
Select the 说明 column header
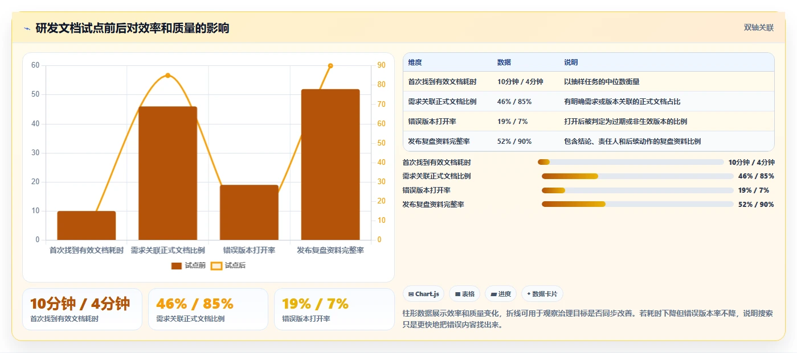(571, 62)
